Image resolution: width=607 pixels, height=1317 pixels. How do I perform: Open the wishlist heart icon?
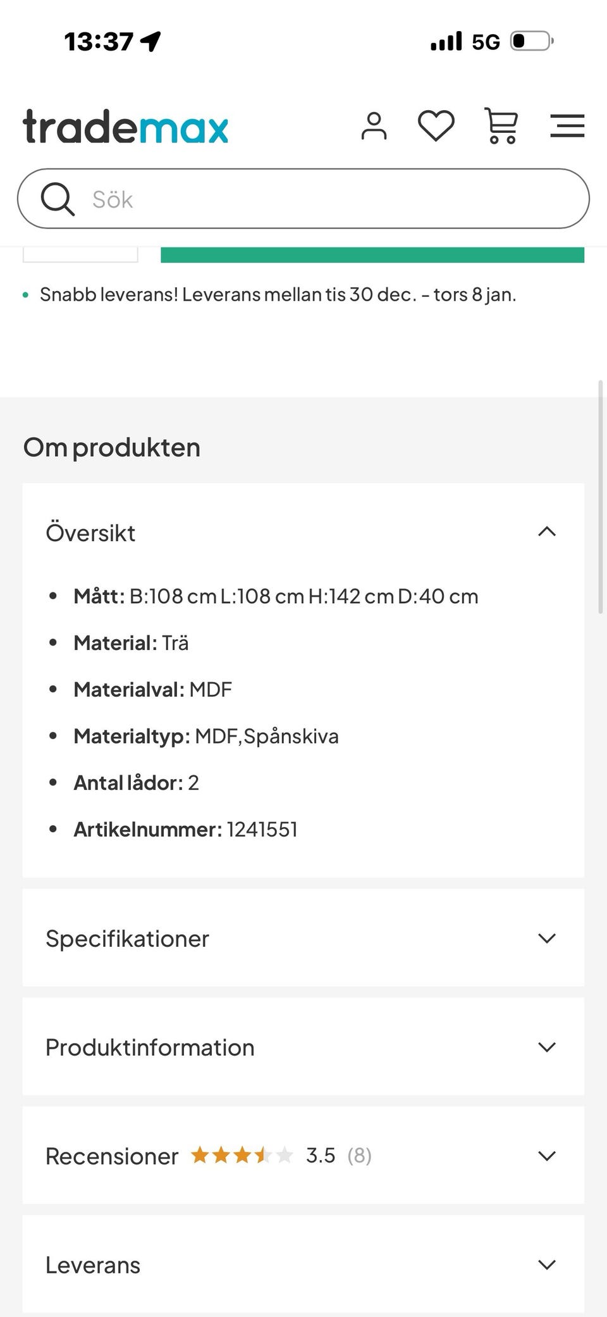click(436, 125)
